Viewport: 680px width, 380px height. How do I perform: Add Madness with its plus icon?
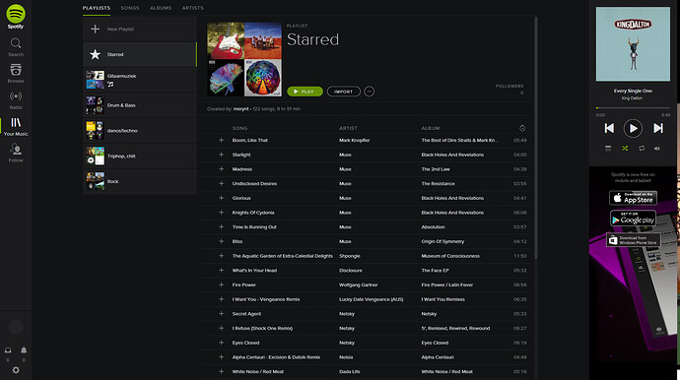(x=221, y=169)
